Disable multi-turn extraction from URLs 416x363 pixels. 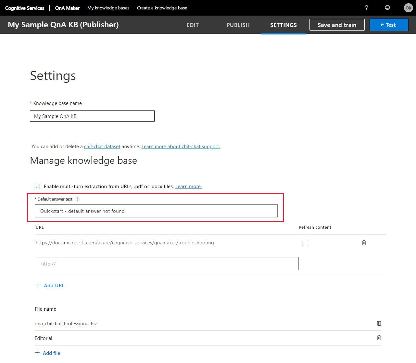37,186
